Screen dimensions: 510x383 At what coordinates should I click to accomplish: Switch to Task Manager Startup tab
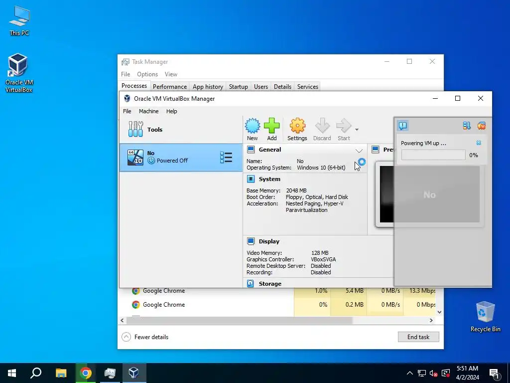pos(239,87)
